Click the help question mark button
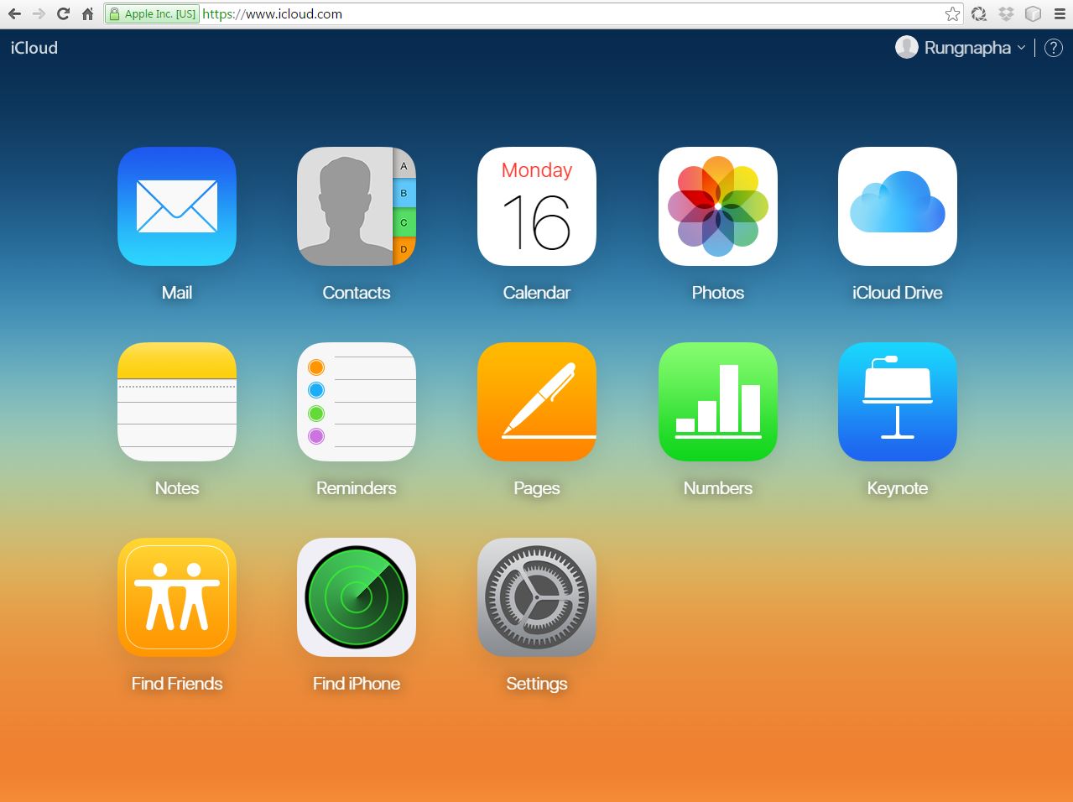Screen dimensions: 1073x802 click(1053, 48)
